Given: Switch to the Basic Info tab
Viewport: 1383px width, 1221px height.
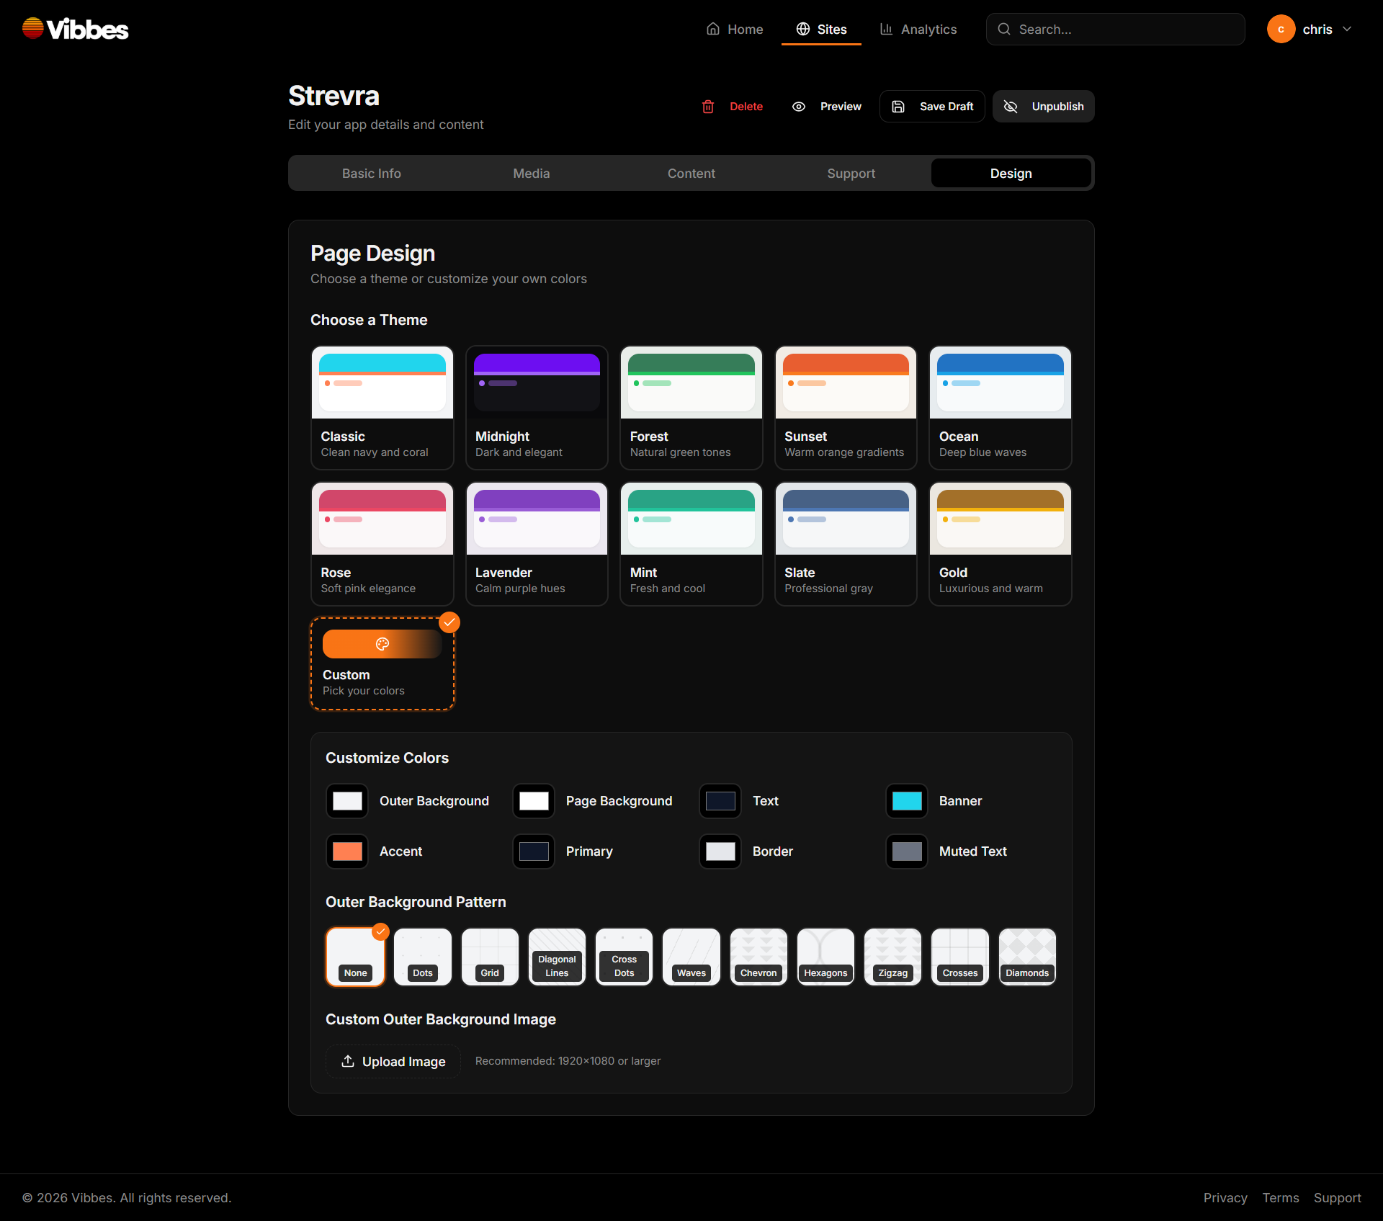Looking at the screenshot, I should (x=371, y=173).
